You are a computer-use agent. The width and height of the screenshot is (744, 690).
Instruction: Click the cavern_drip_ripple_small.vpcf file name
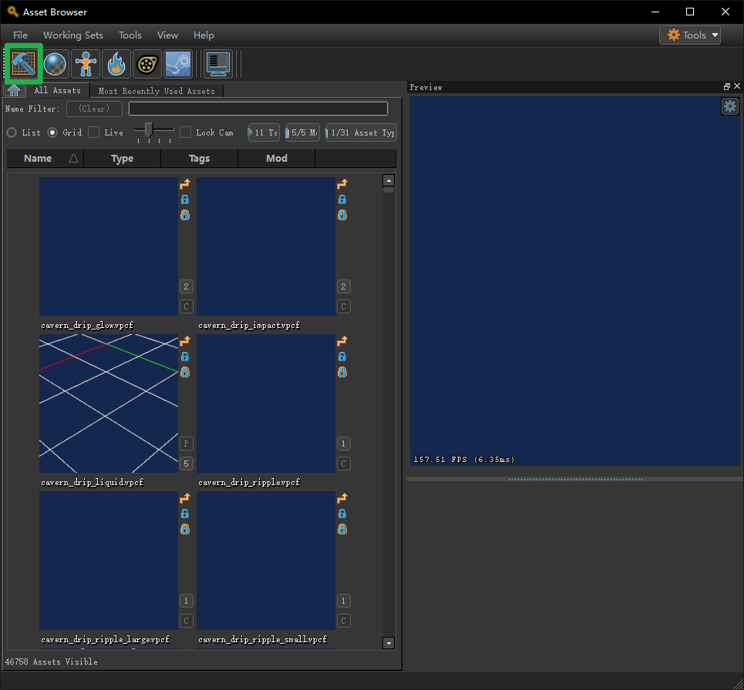tap(262, 639)
